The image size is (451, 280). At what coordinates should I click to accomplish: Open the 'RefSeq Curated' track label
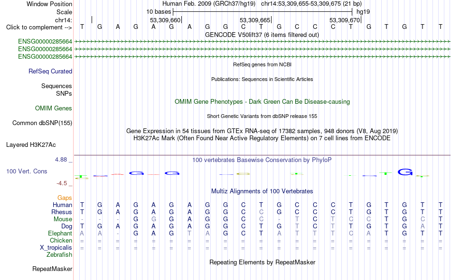coord(50,71)
